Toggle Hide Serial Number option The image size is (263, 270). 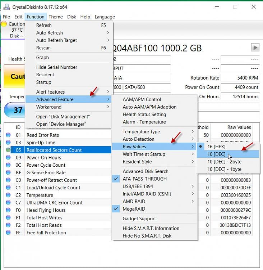(68, 67)
